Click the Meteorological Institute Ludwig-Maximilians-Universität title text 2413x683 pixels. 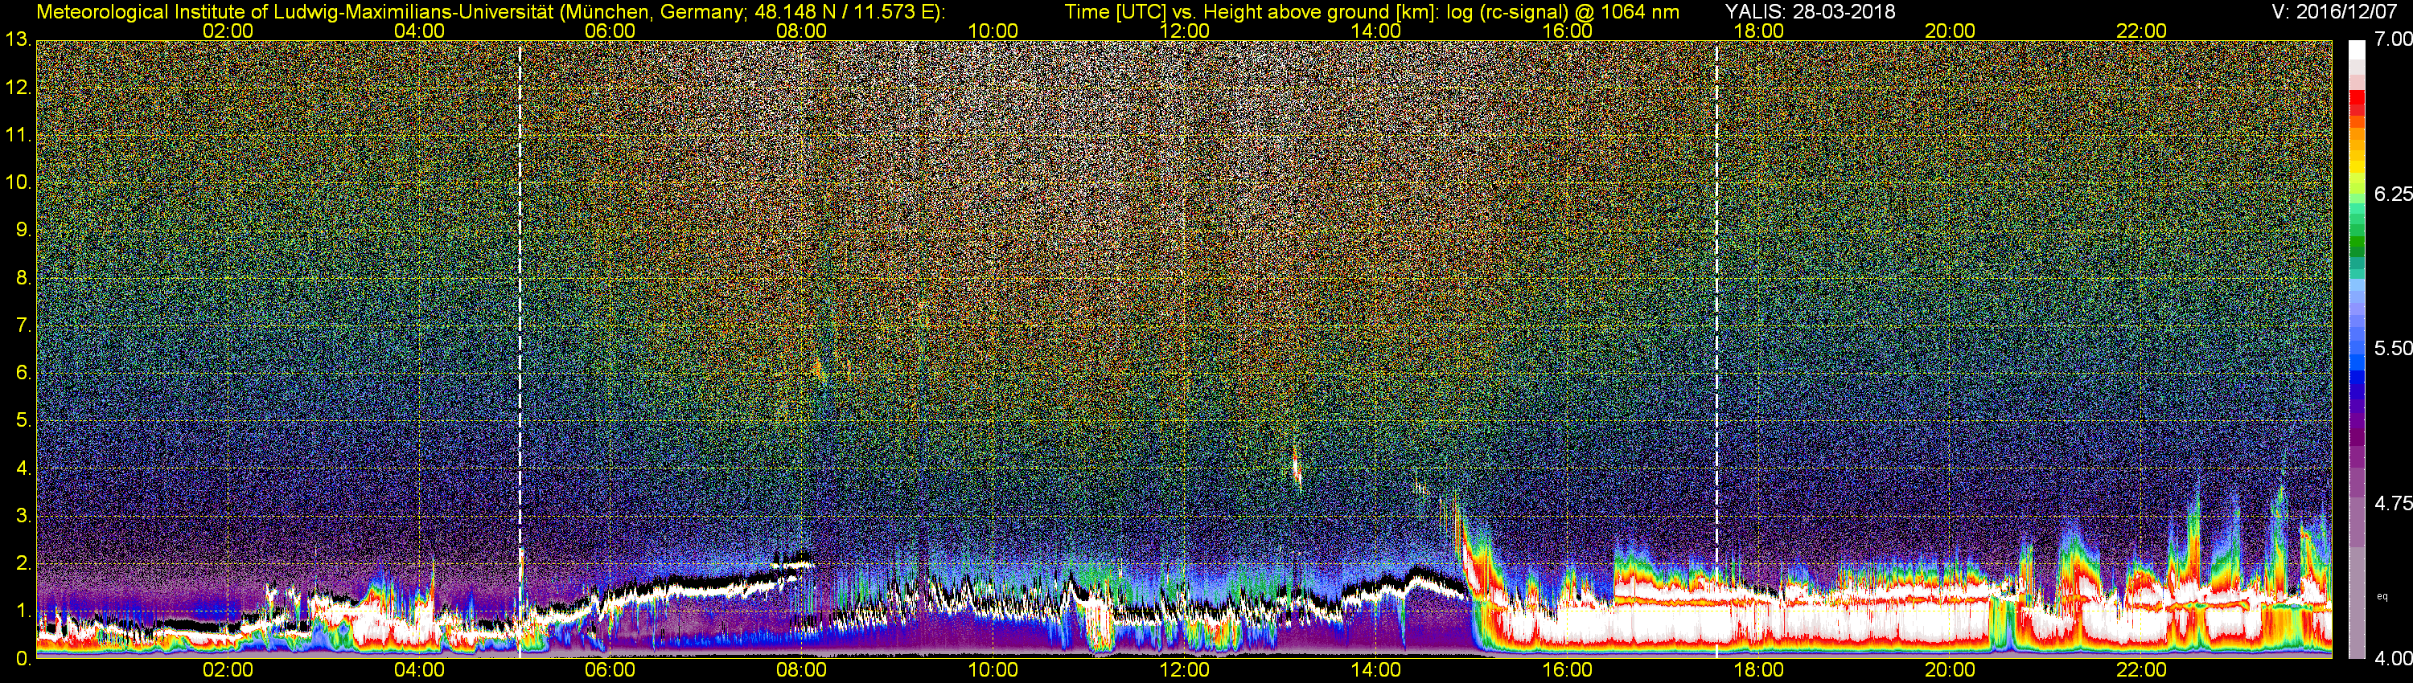[491, 11]
